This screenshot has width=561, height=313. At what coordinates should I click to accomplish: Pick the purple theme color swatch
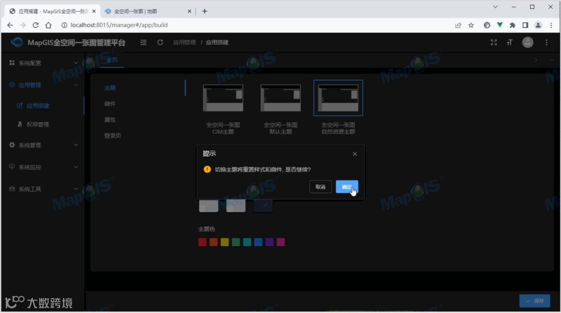point(270,242)
